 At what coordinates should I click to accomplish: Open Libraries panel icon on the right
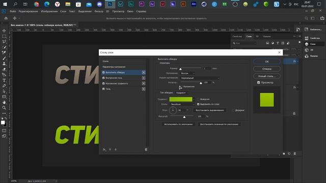click(307, 29)
